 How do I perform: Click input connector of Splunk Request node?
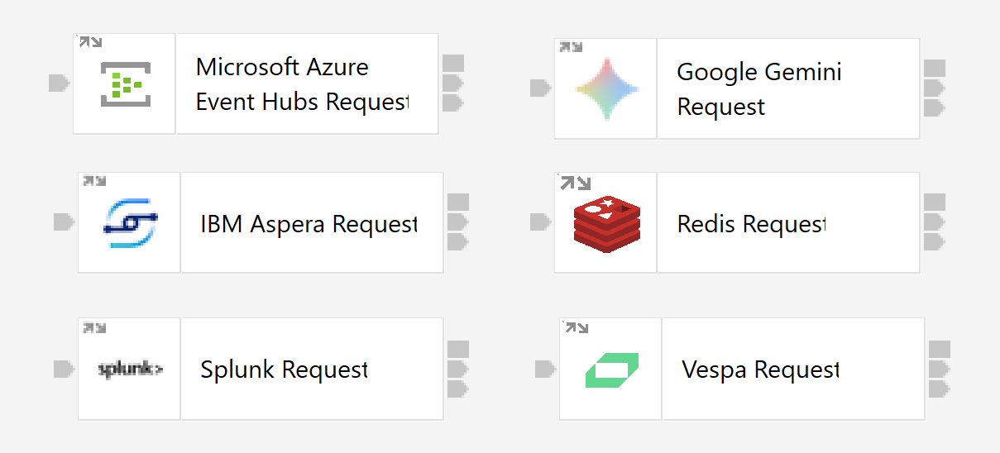pyautogui.click(x=64, y=369)
